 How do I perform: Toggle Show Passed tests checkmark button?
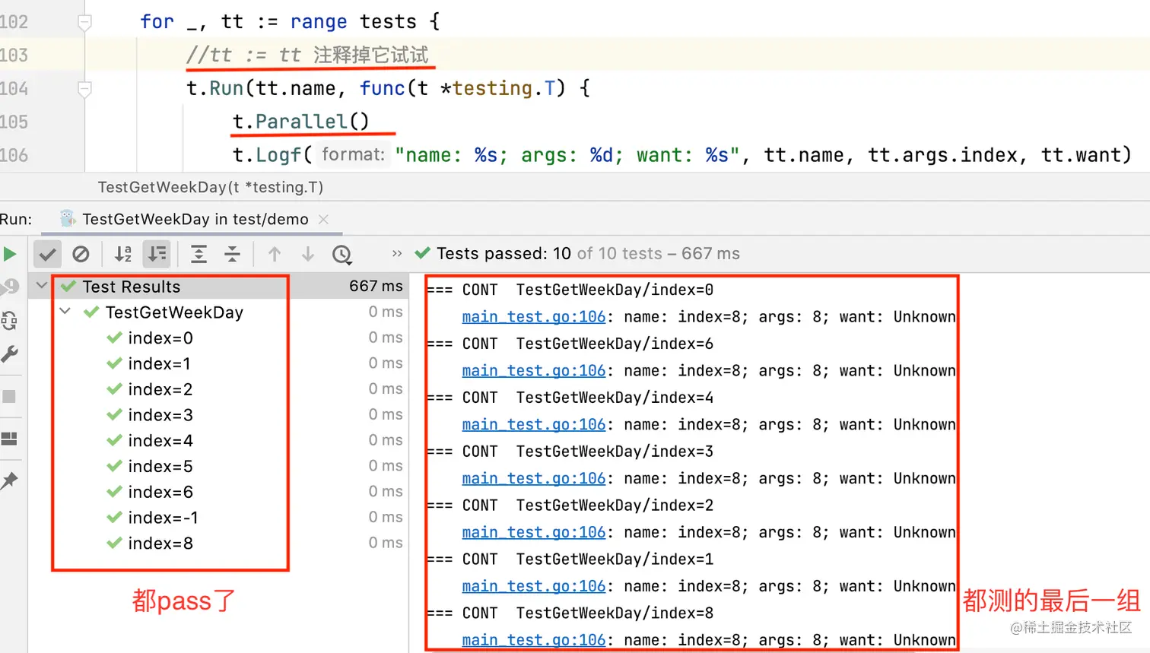(47, 254)
